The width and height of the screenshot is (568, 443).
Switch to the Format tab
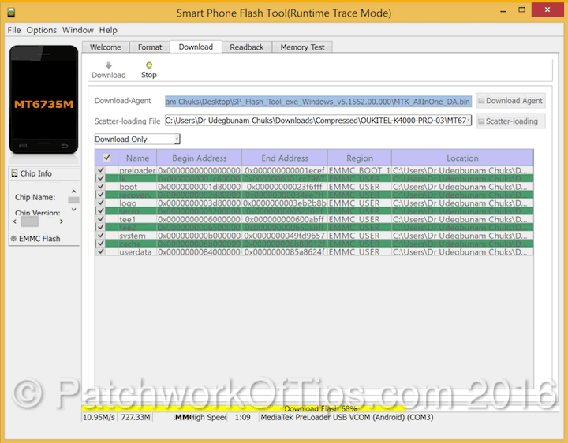[x=150, y=47]
